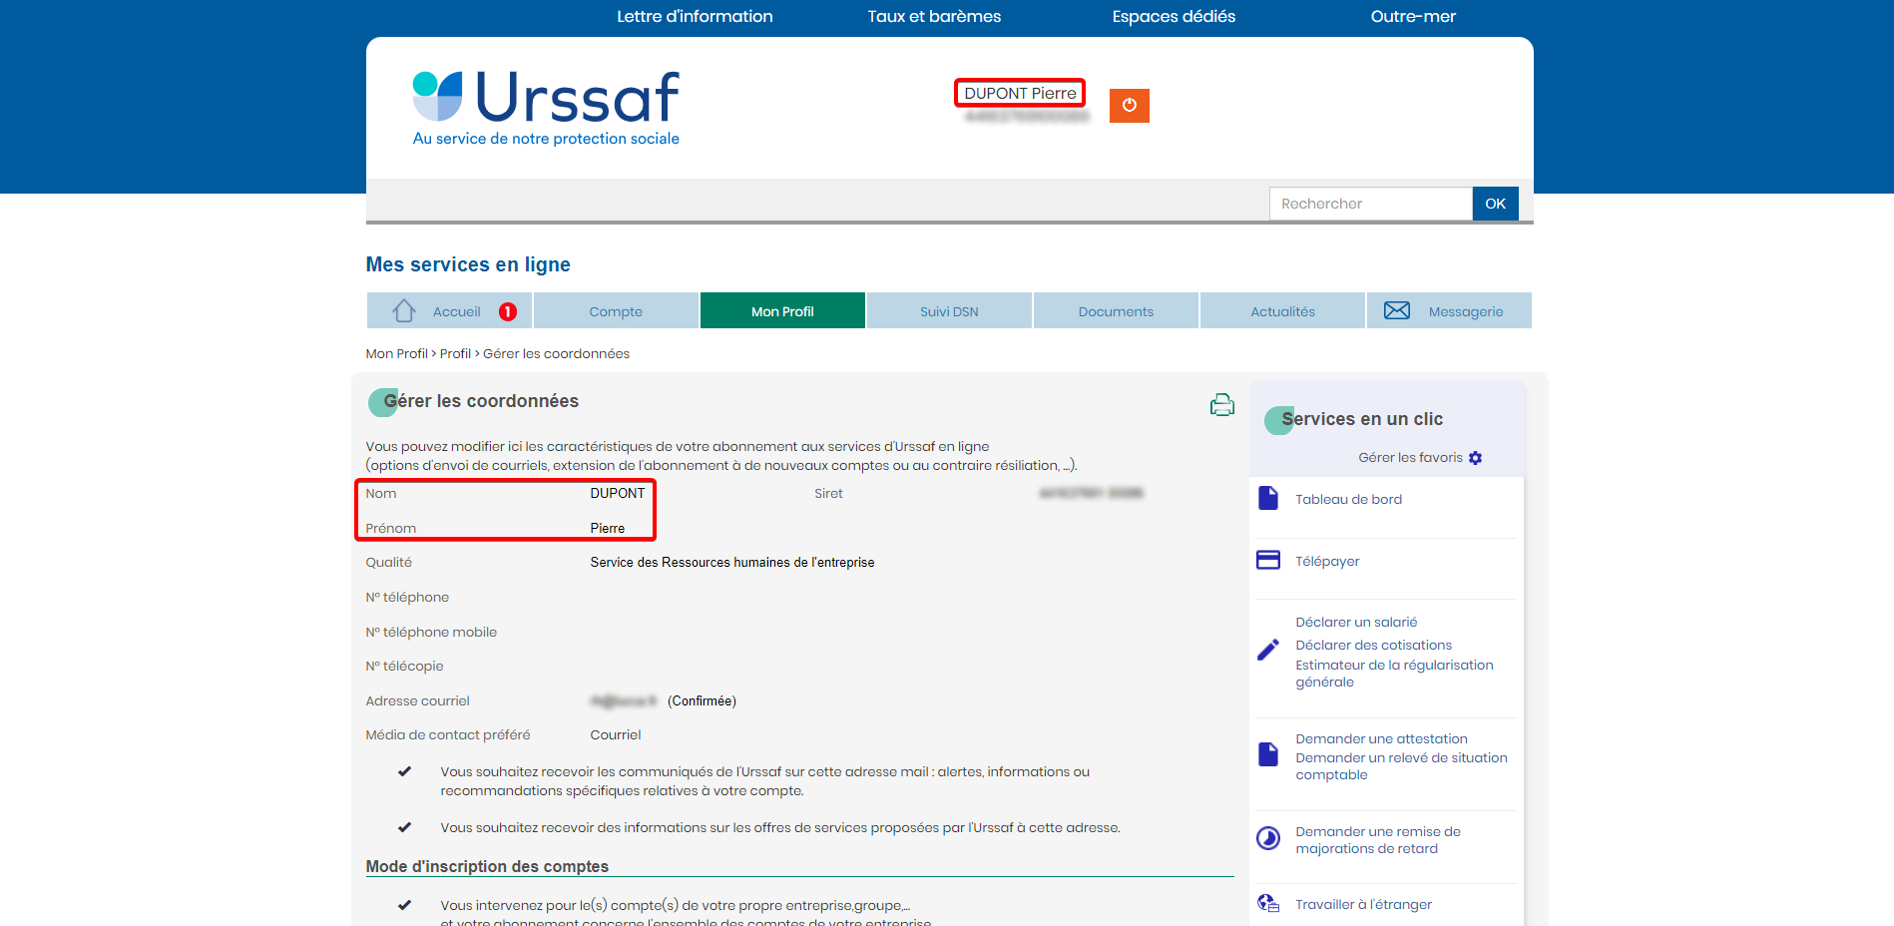The width and height of the screenshot is (1894, 926).
Task: Click the red notification badge on Accueil
Action: [508, 311]
